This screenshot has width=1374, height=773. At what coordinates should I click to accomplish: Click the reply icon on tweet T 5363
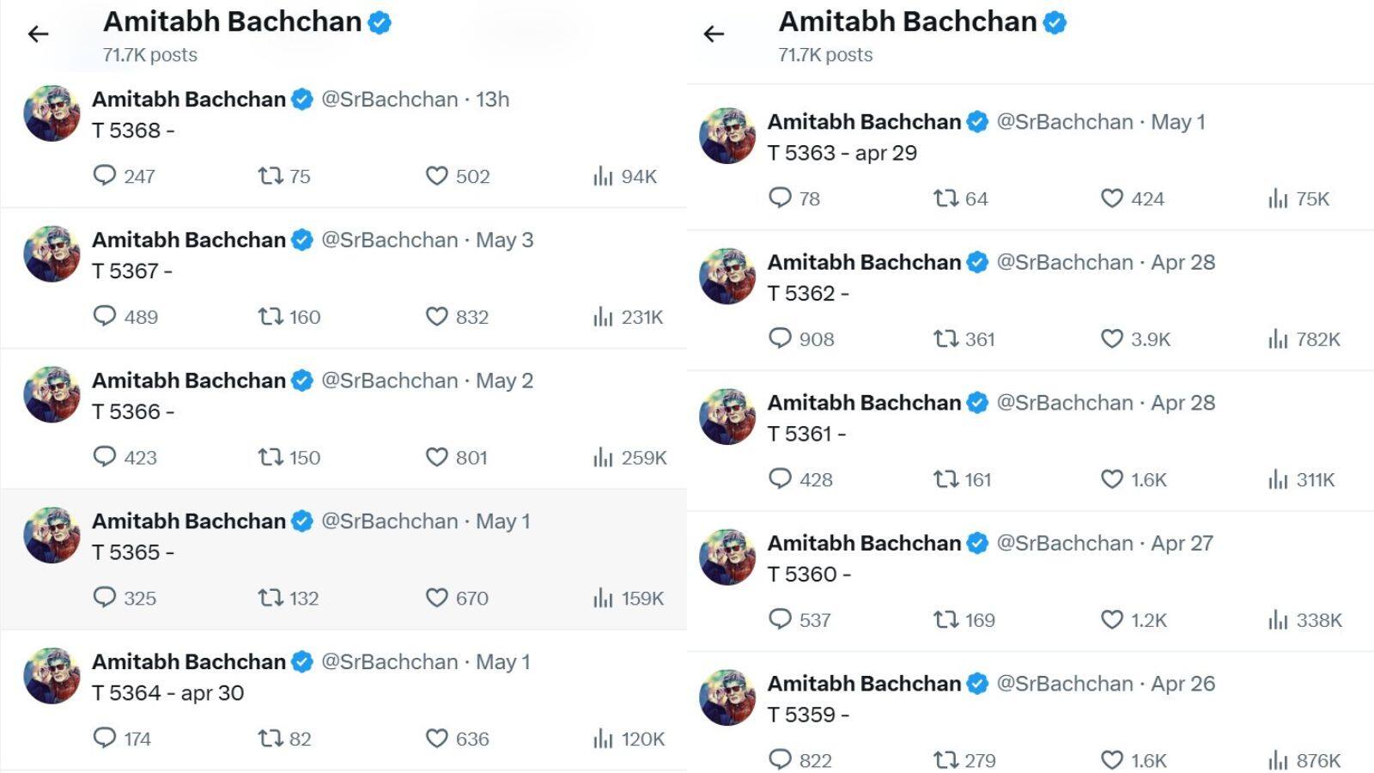[781, 198]
